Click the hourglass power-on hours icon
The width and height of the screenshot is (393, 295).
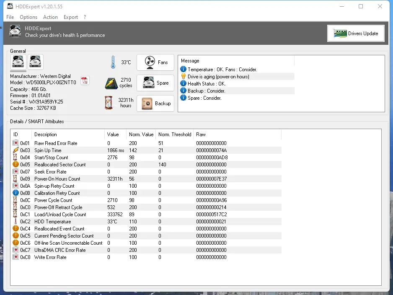(x=109, y=103)
